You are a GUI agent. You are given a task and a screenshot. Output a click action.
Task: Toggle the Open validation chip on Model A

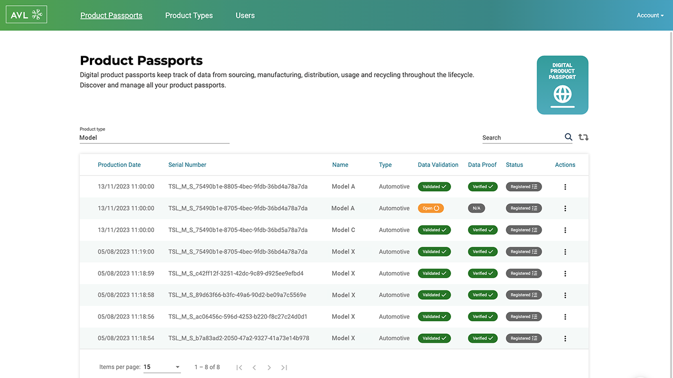click(x=431, y=208)
